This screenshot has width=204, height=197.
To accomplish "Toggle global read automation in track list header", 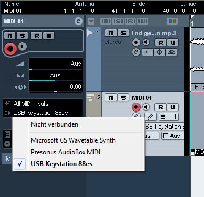I will (130, 21).
